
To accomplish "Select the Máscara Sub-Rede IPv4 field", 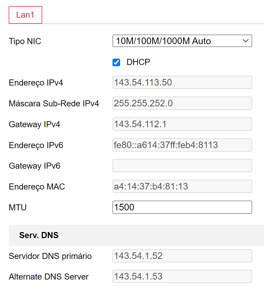I will click(182, 103).
